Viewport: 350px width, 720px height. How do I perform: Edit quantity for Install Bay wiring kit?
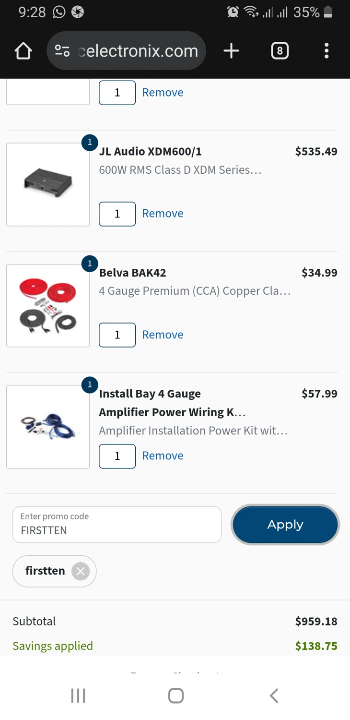pyautogui.click(x=117, y=456)
